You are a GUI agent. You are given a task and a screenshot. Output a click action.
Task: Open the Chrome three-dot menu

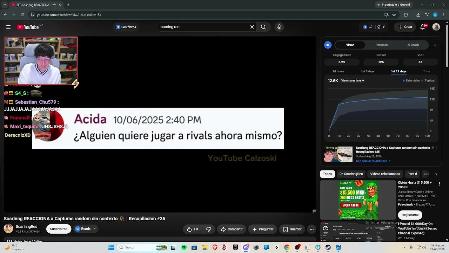pyautogui.click(x=444, y=15)
